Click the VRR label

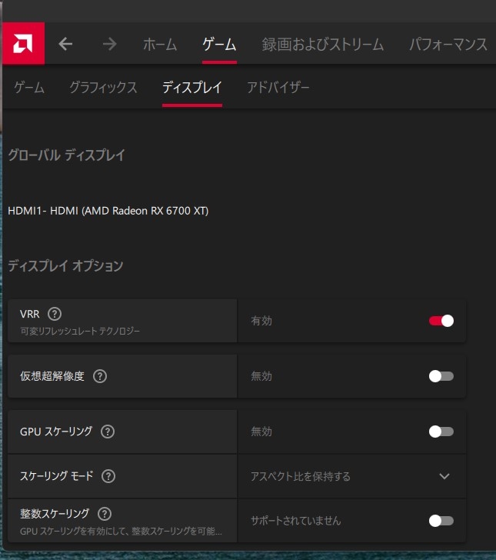[x=30, y=314]
